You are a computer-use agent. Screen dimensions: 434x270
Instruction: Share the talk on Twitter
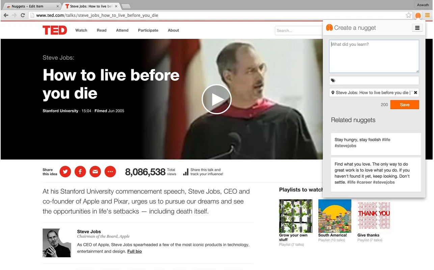click(65, 172)
